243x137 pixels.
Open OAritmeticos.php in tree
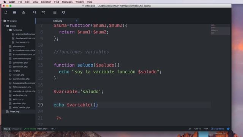click(x=21, y=79)
